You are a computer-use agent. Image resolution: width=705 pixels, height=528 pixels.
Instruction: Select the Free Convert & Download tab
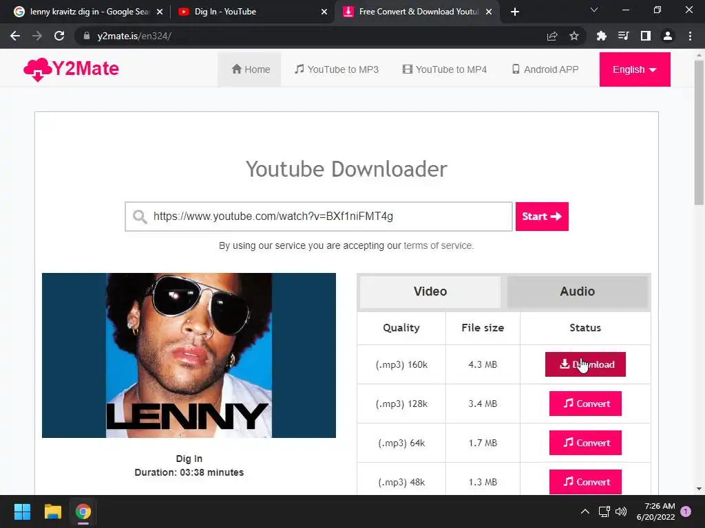[x=418, y=12]
